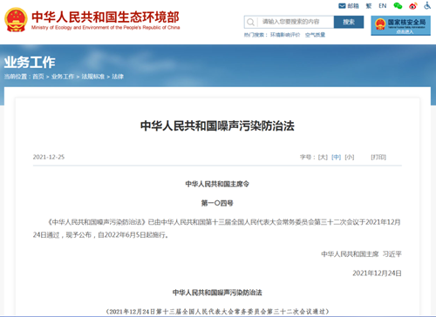Viewport: 436px width, 317px height.
Task: Click the magnifier icon in search box
Action: 250,22
